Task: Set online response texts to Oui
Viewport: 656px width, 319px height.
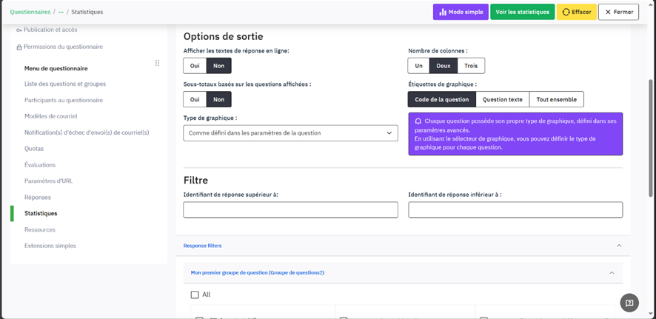Action: [195, 66]
